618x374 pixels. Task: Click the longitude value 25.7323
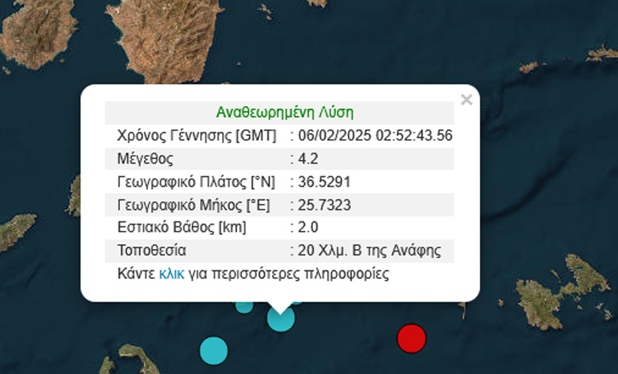tap(323, 205)
